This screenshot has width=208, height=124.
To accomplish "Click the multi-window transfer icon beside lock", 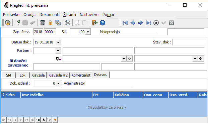I will tap(58, 23).
